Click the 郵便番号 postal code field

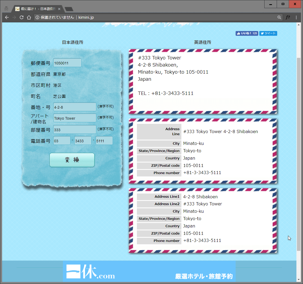point(67,63)
